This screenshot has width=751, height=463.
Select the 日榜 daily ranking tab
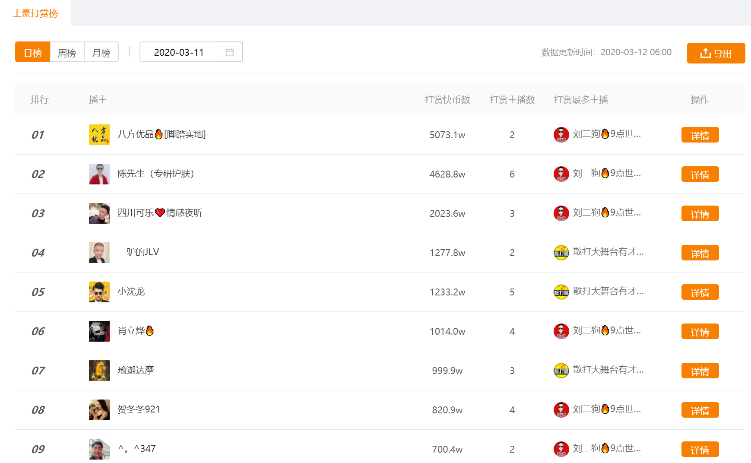click(33, 52)
